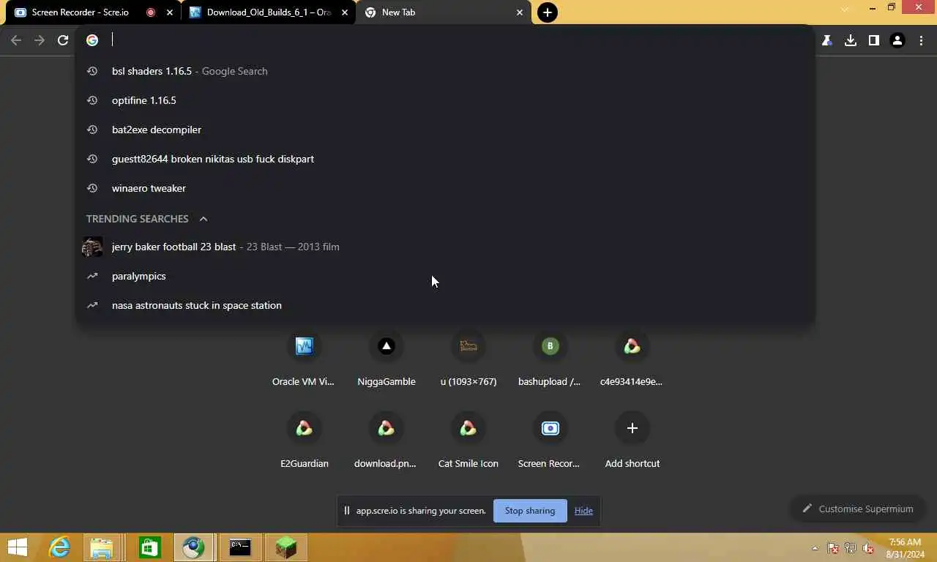Pick trending search jerry baker football 23 blast

445,247
